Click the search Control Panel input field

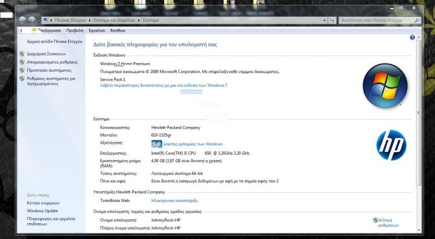(376, 20)
